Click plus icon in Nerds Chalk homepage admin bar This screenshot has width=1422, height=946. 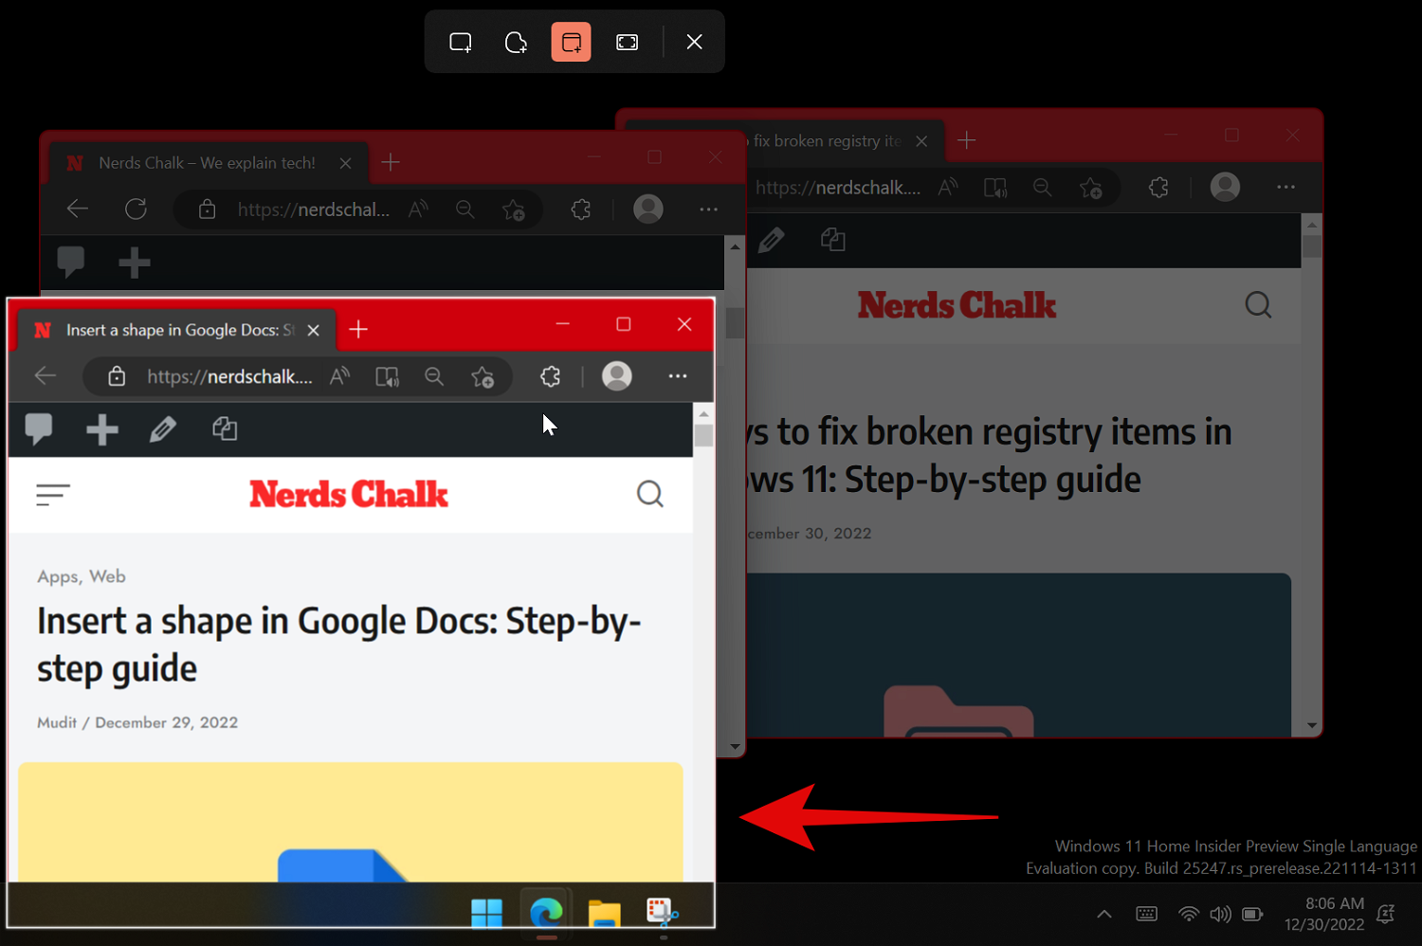(x=134, y=263)
